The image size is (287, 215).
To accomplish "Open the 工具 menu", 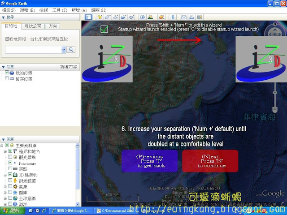I will [x=60, y=10].
